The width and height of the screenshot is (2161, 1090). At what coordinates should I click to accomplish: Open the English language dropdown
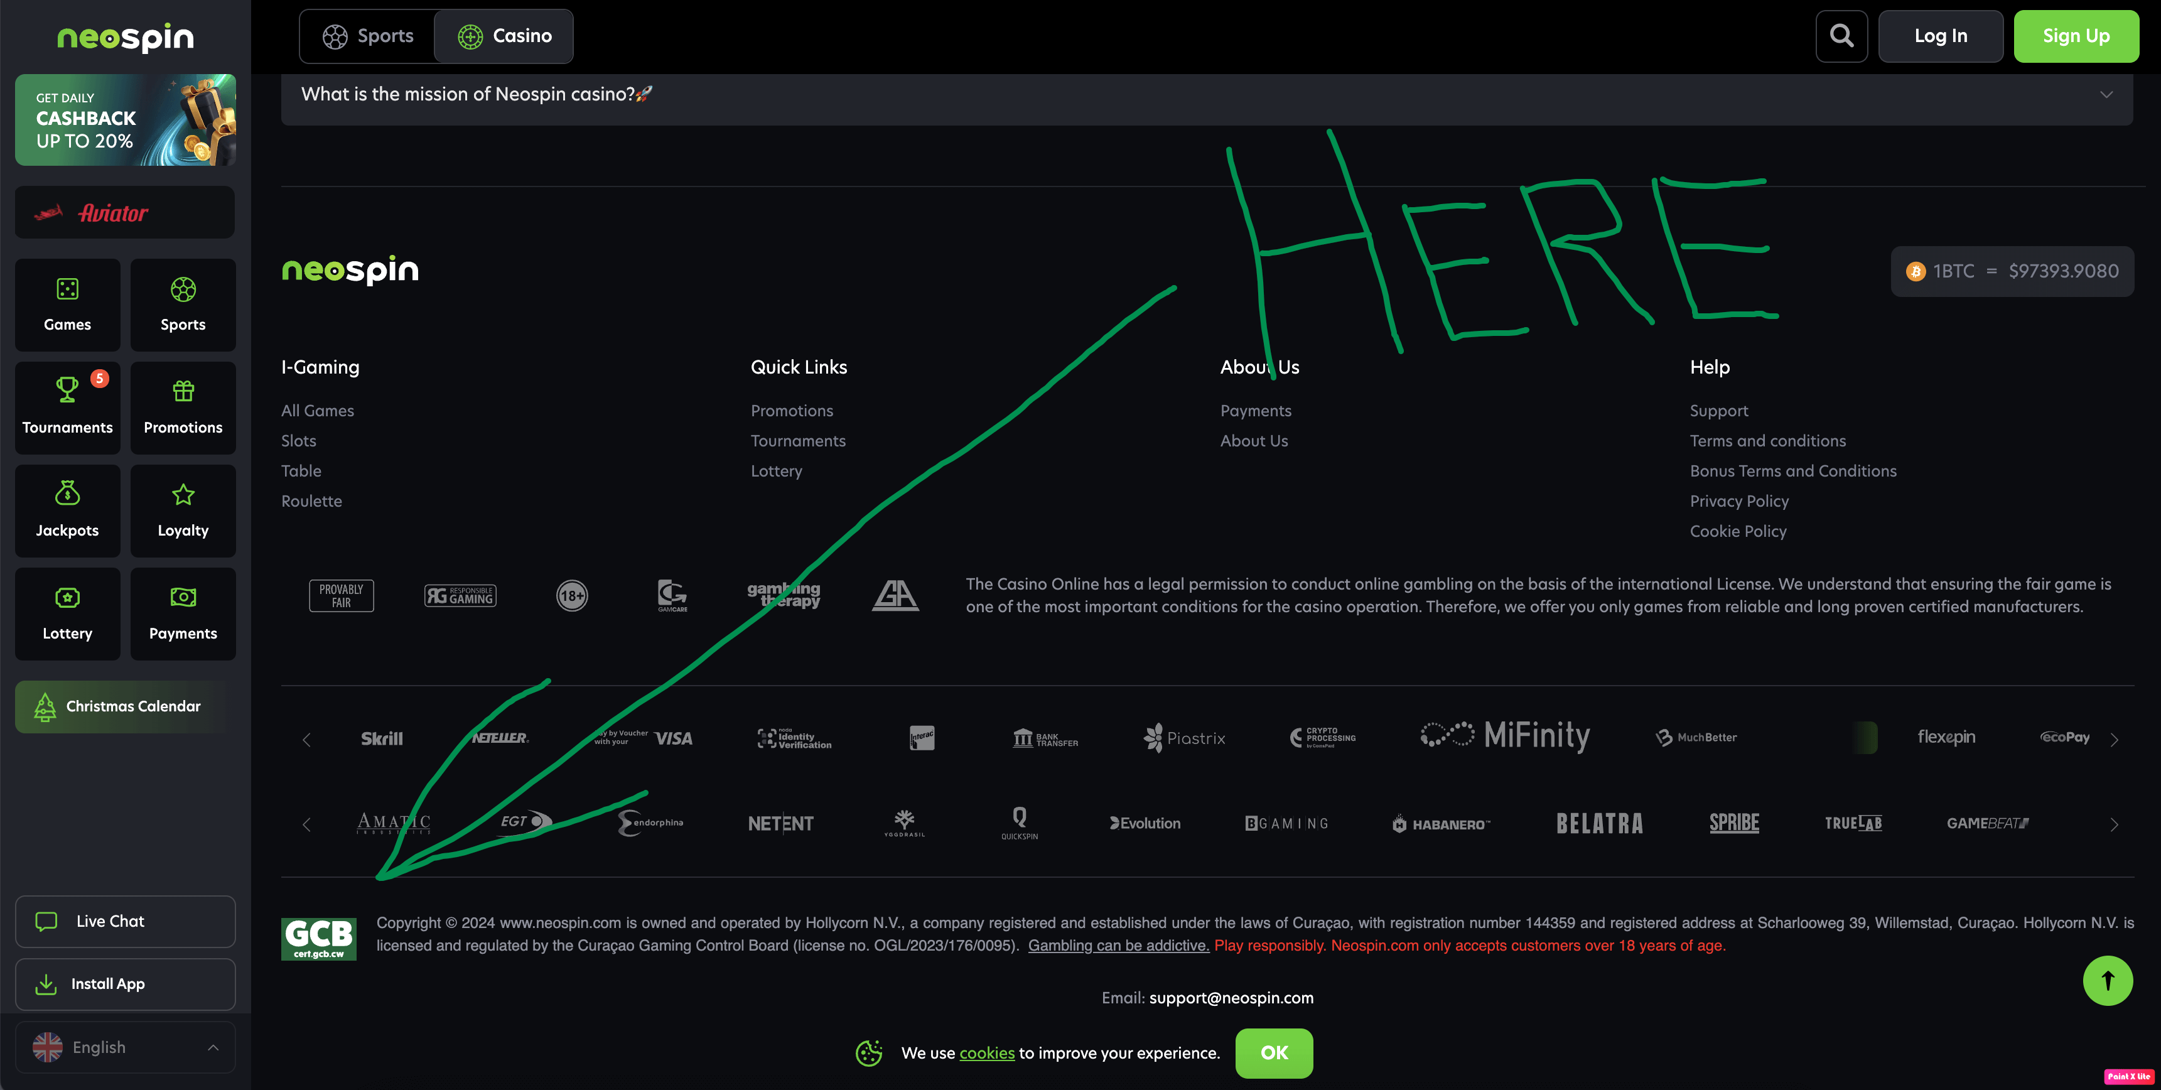coord(125,1047)
